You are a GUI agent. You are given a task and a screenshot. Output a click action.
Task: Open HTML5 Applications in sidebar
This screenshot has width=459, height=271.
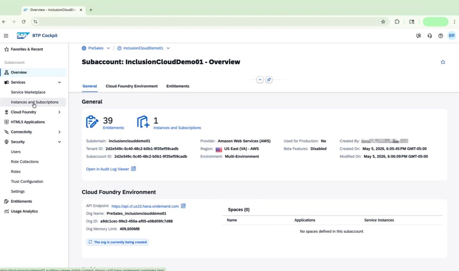pyautogui.click(x=33, y=122)
